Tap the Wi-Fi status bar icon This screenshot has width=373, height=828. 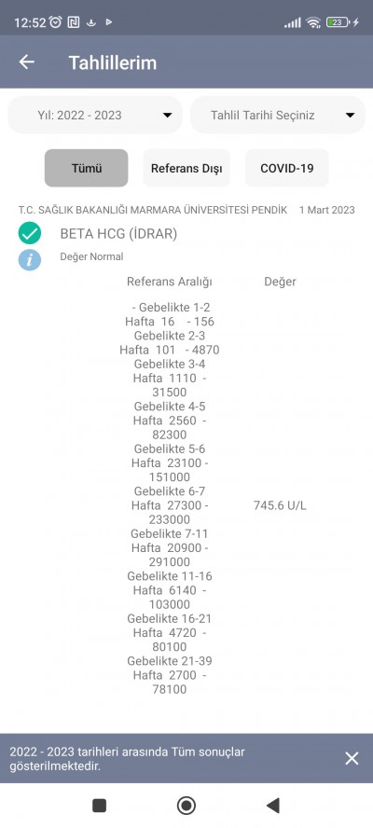(x=313, y=22)
